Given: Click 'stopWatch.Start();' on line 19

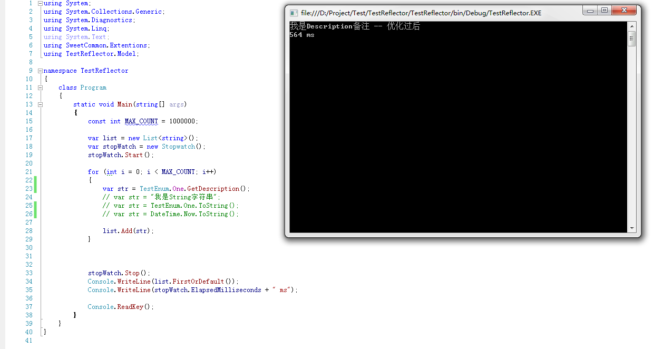Looking at the screenshot, I should [x=121, y=155].
